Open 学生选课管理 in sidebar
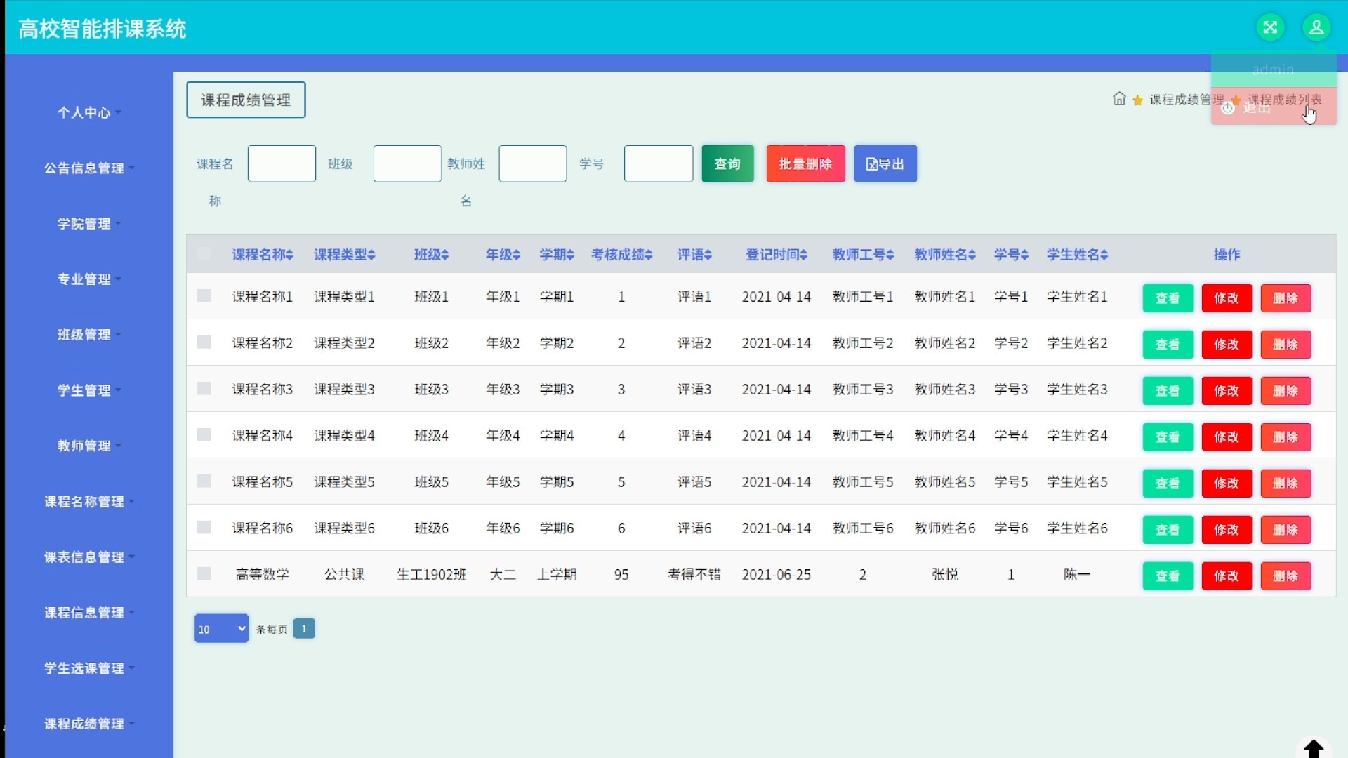Screen dimensions: 1348x758 point(88,668)
